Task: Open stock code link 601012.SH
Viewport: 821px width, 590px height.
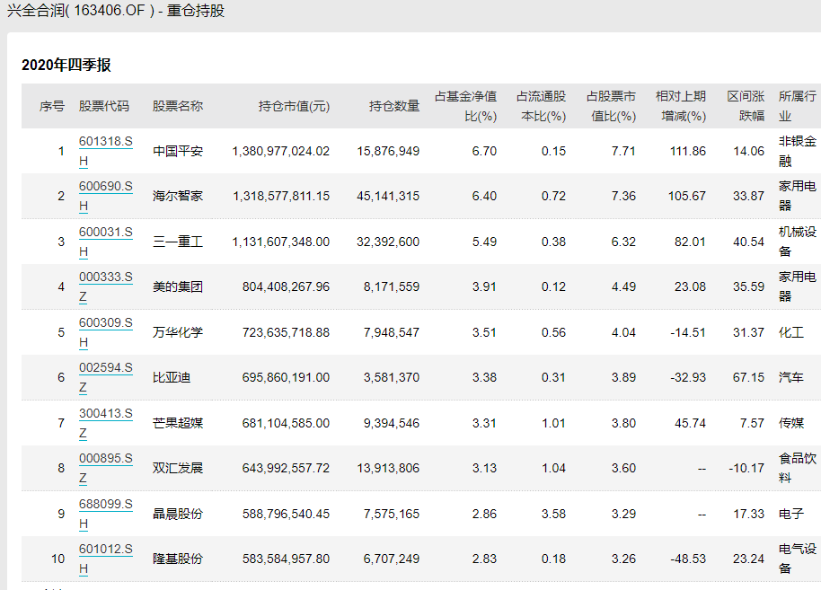Action: click(x=105, y=550)
